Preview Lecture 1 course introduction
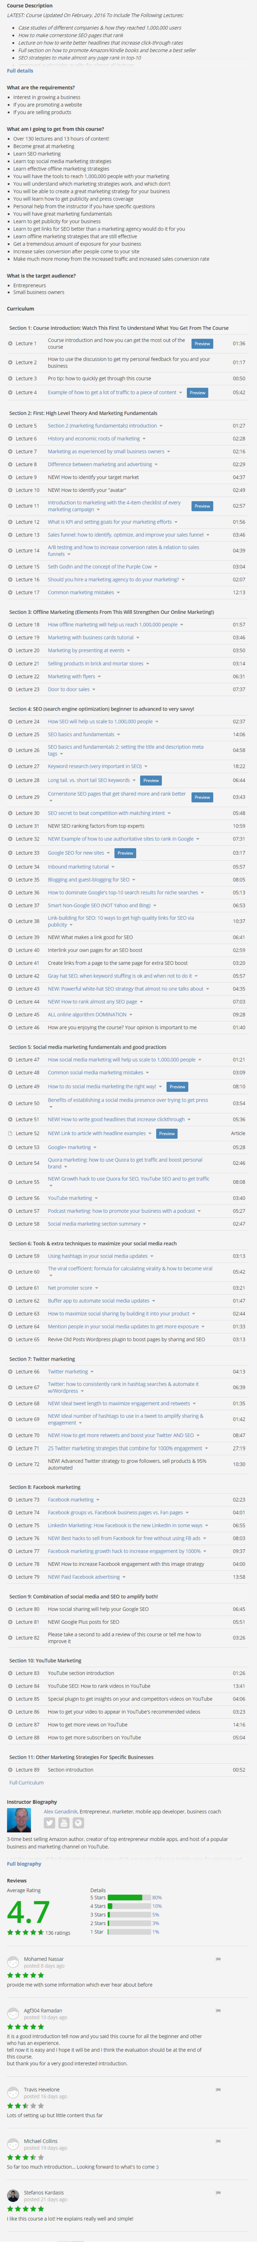Screen dimensions: 257x2242 coord(202,344)
